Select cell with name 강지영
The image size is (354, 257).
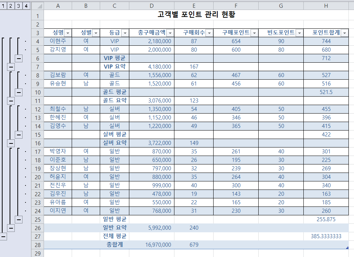[x=58, y=49]
